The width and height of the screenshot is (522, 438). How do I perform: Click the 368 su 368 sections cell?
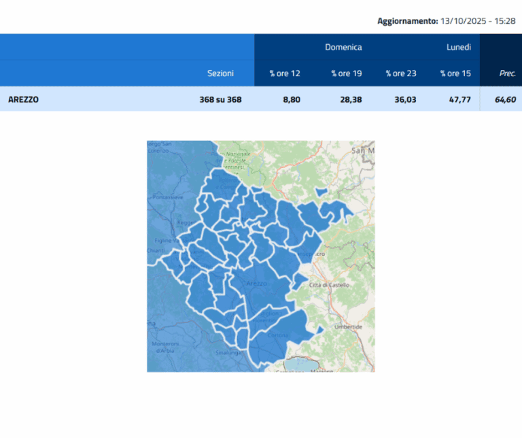tap(220, 99)
